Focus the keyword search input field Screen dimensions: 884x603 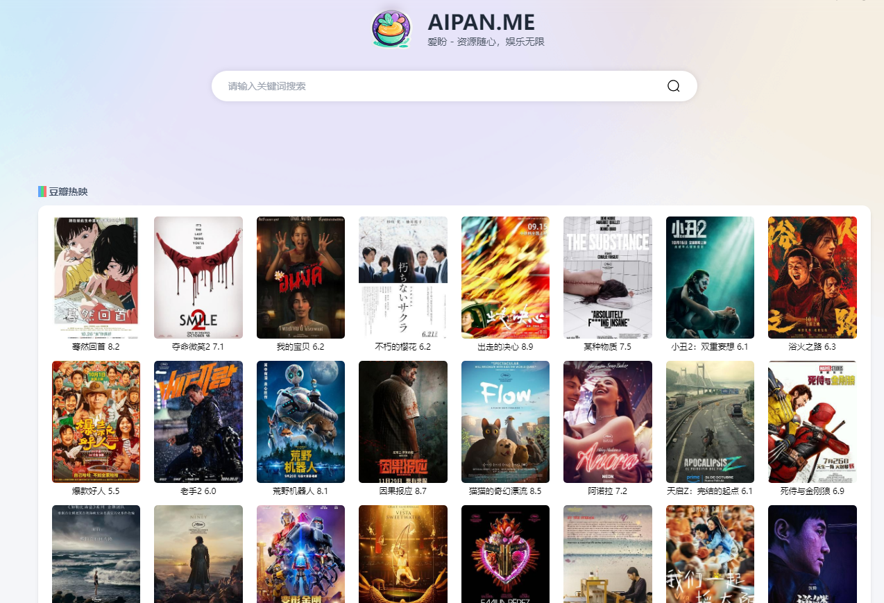(437, 86)
